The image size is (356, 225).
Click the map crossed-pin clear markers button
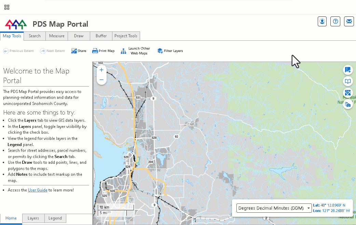tap(348, 93)
